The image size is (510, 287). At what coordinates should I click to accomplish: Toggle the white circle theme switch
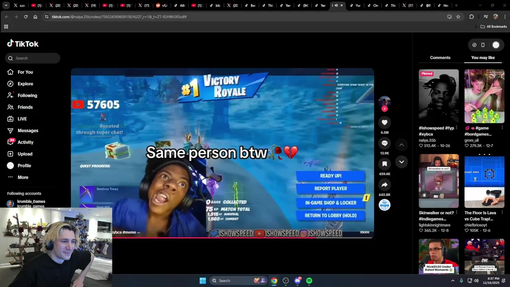pyautogui.click(x=496, y=45)
